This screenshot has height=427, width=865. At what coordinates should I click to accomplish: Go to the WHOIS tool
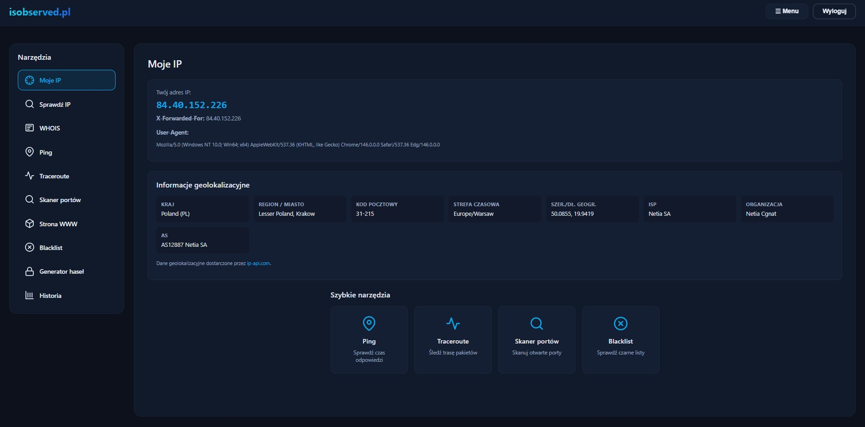click(x=67, y=128)
